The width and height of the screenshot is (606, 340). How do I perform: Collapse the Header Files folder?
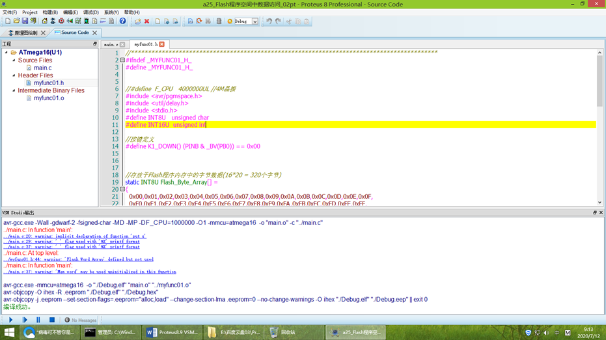pyautogui.click(x=14, y=75)
